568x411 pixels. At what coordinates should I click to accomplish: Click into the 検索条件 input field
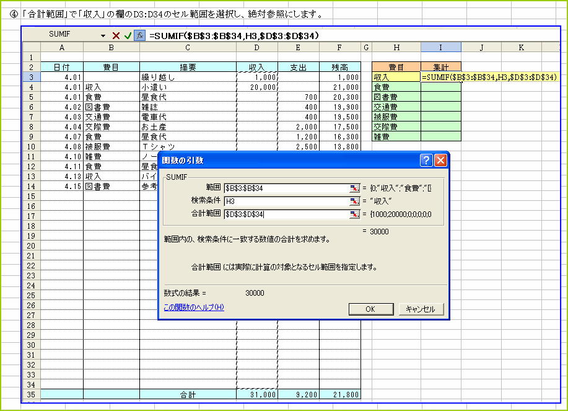point(287,201)
